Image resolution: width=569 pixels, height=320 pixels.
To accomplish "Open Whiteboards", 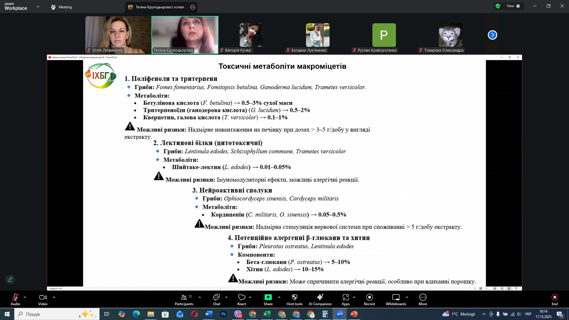I will click(396, 300).
